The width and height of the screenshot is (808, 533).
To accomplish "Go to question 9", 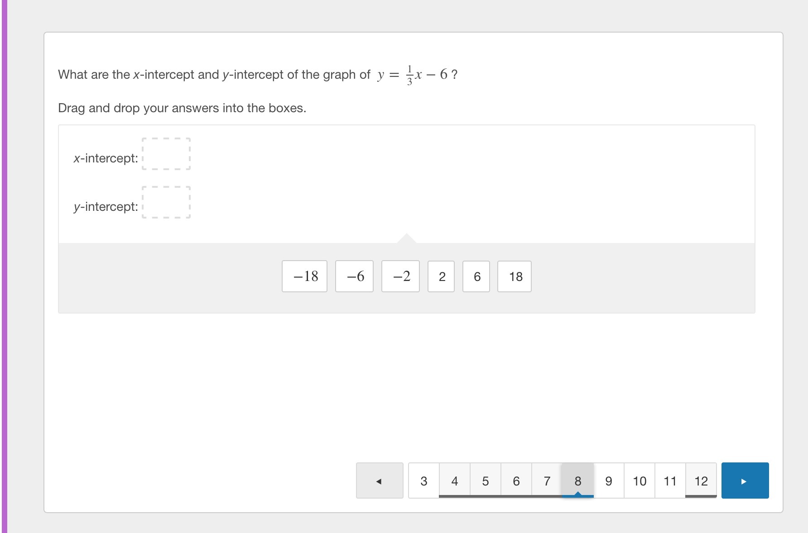I will pyautogui.click(x=609, y=481).
